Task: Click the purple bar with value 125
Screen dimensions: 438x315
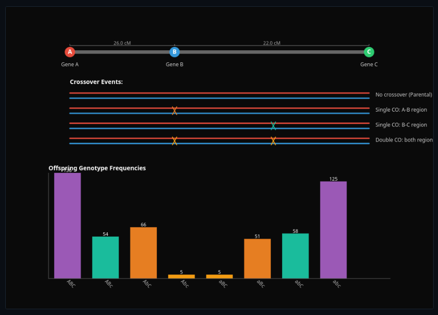Action: 333,229
